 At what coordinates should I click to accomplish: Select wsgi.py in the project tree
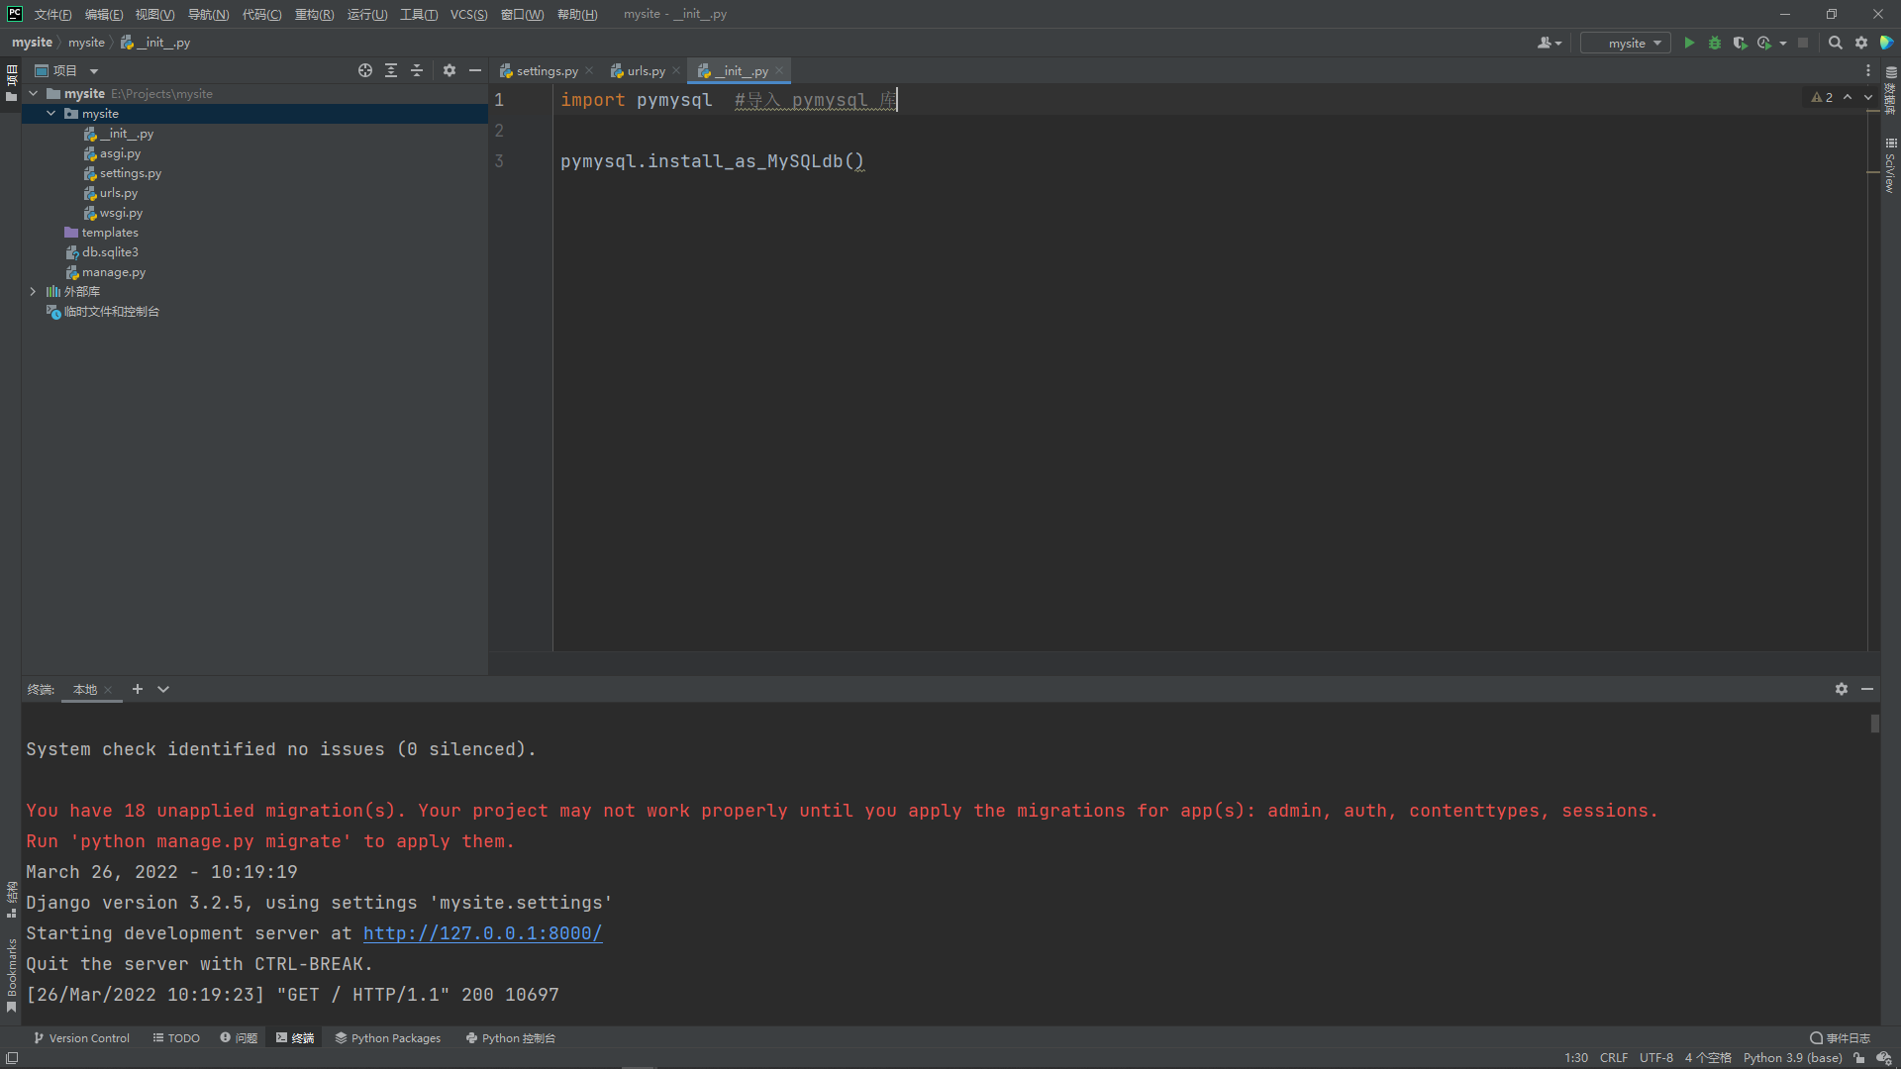(121, 212)
